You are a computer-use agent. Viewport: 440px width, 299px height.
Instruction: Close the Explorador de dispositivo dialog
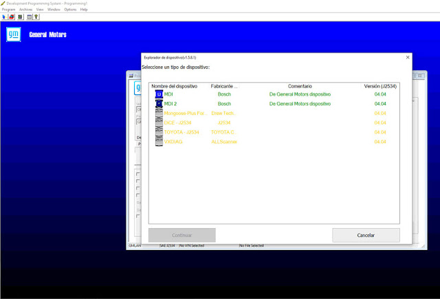tap(408, 57)
